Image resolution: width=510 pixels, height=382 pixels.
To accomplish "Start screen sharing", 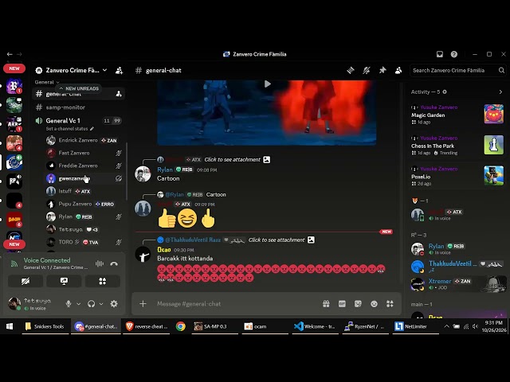I will [x=64, y=281].
